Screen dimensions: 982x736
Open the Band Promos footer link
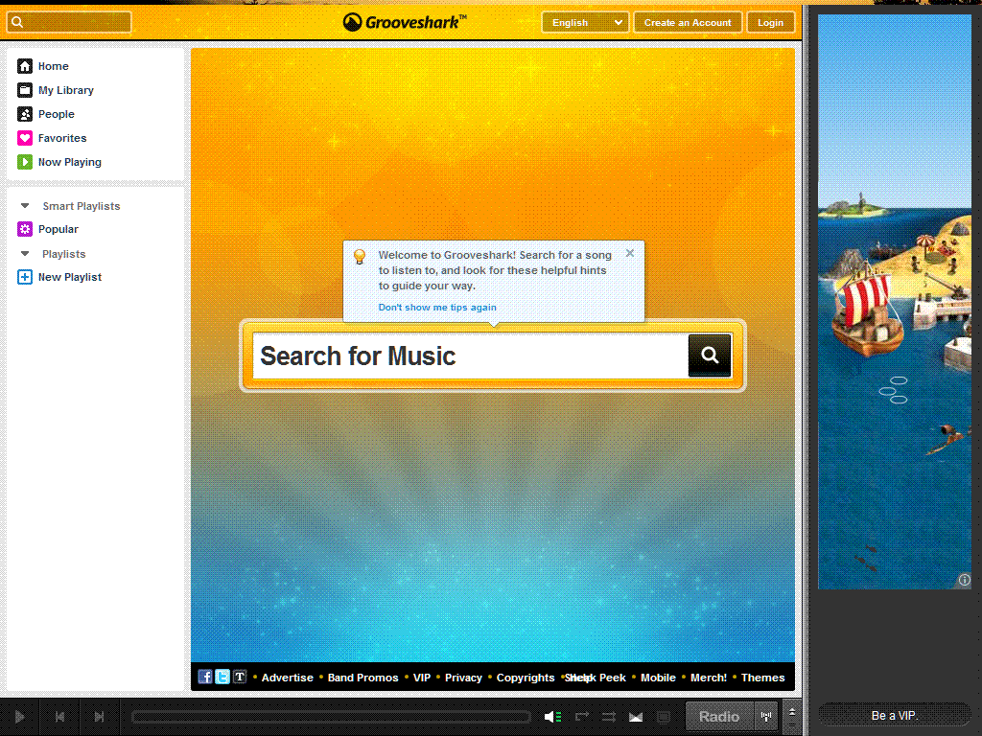pyautogui.click(x=362, y=678)
